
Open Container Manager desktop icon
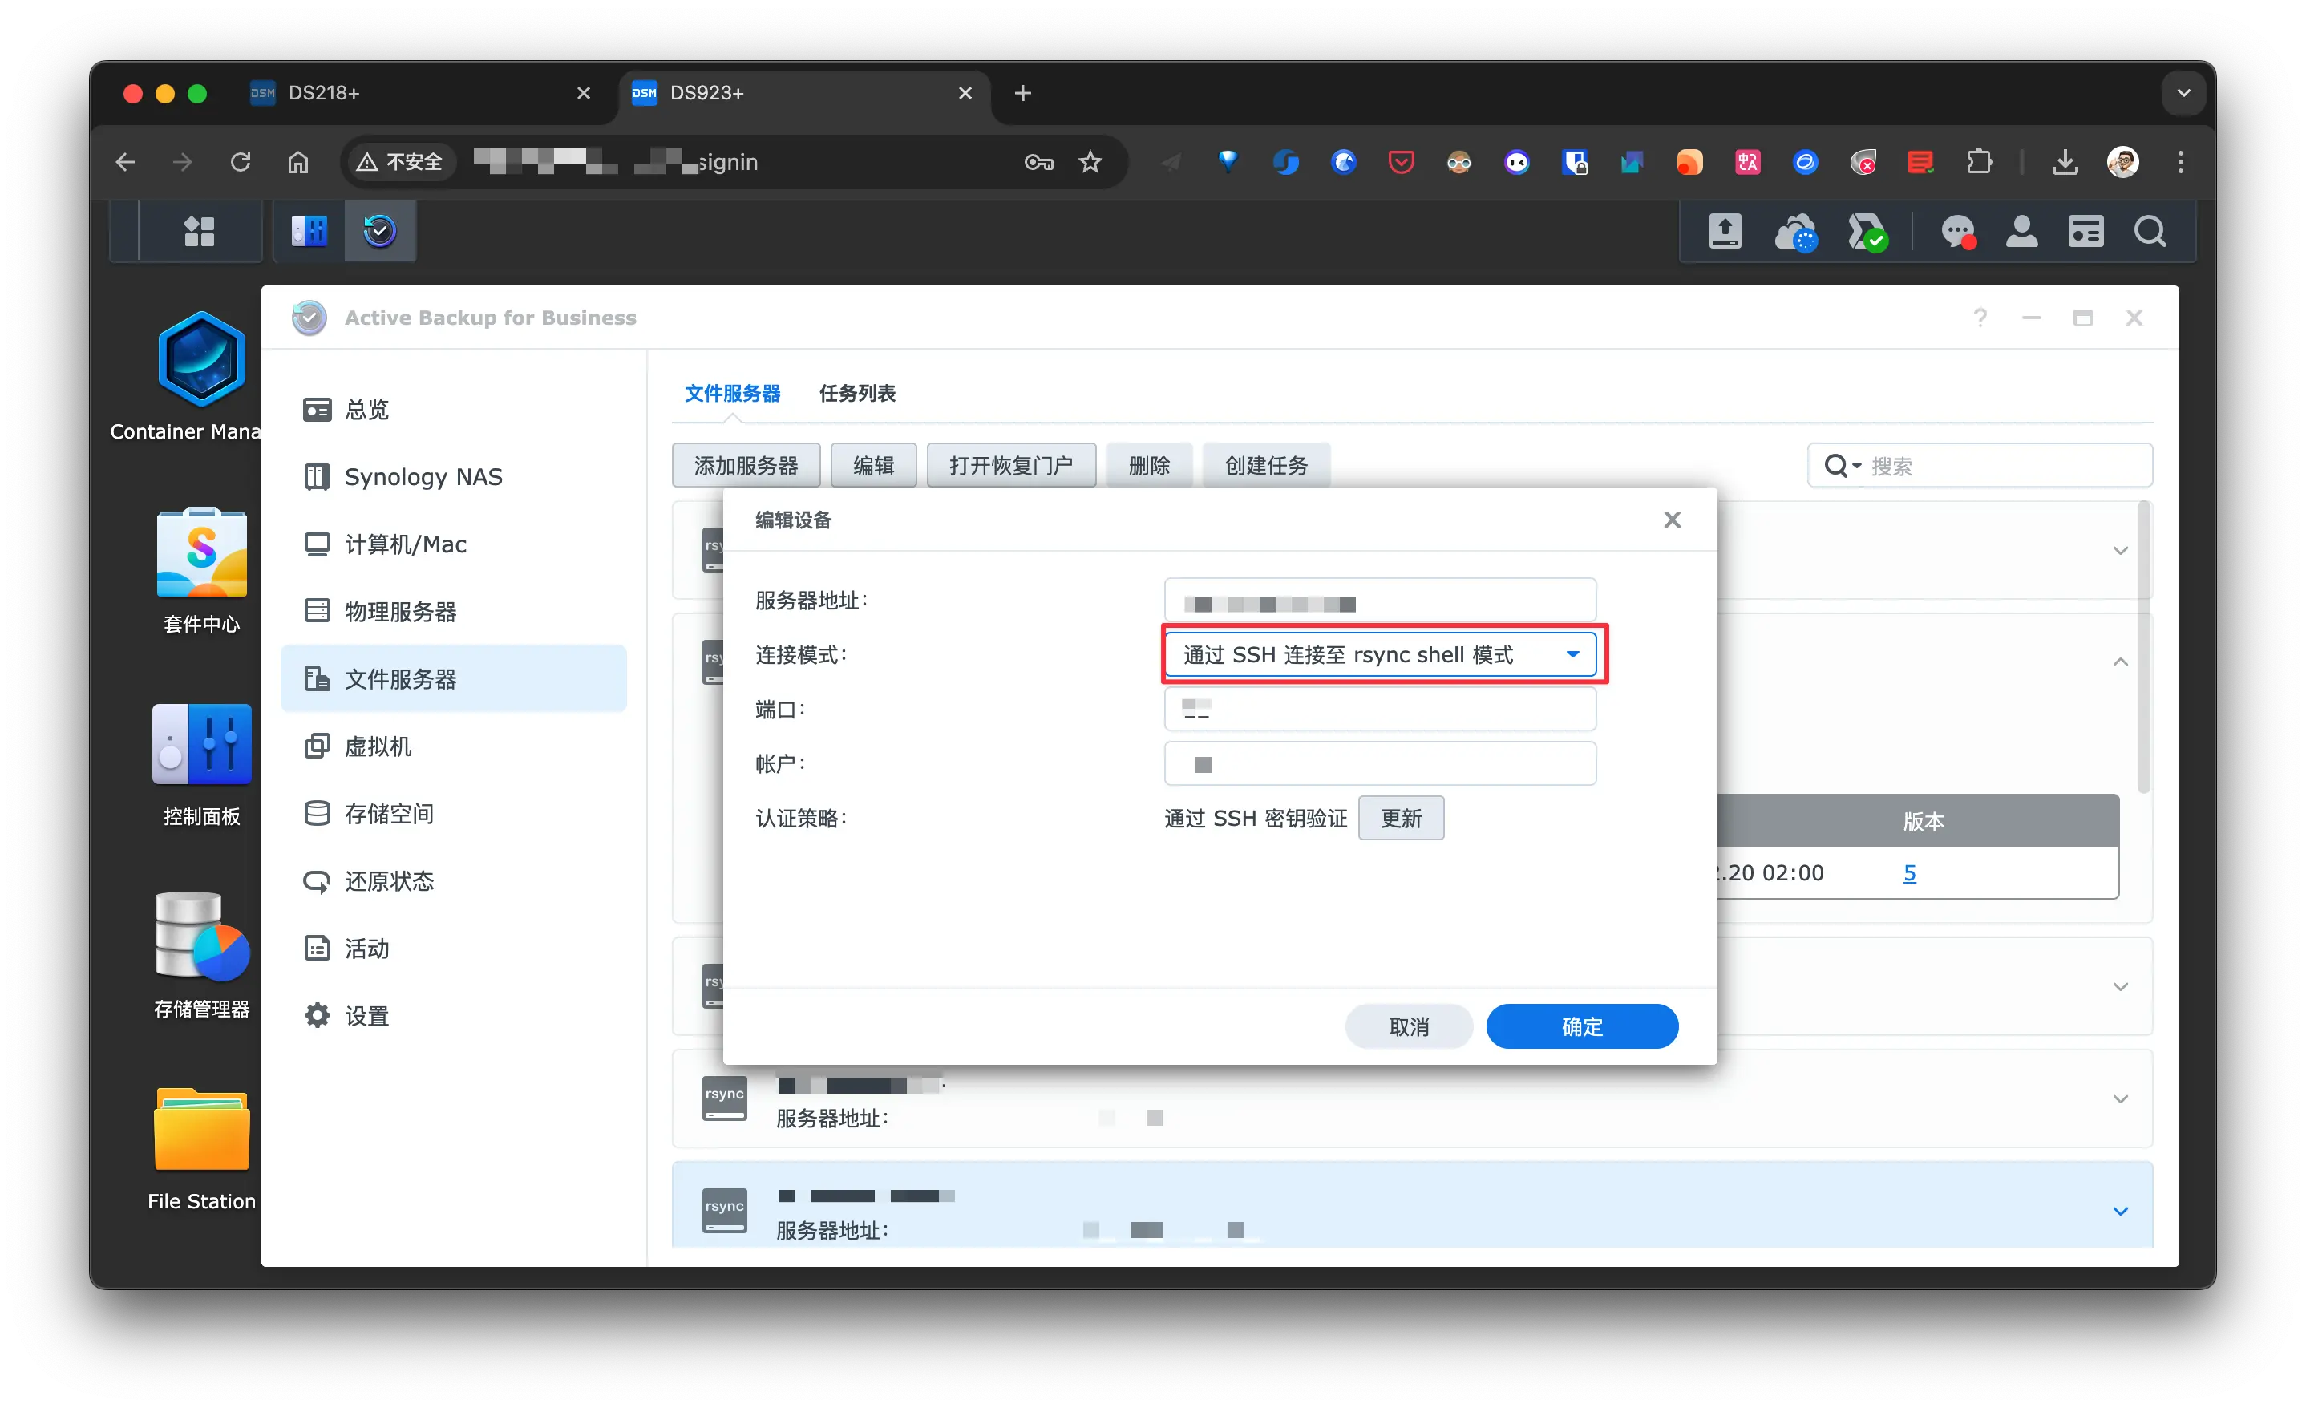coord(201,361)
